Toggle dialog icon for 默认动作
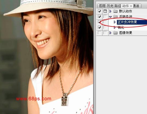Viewport: 147px width, 114px height. [x=105, y=11]
